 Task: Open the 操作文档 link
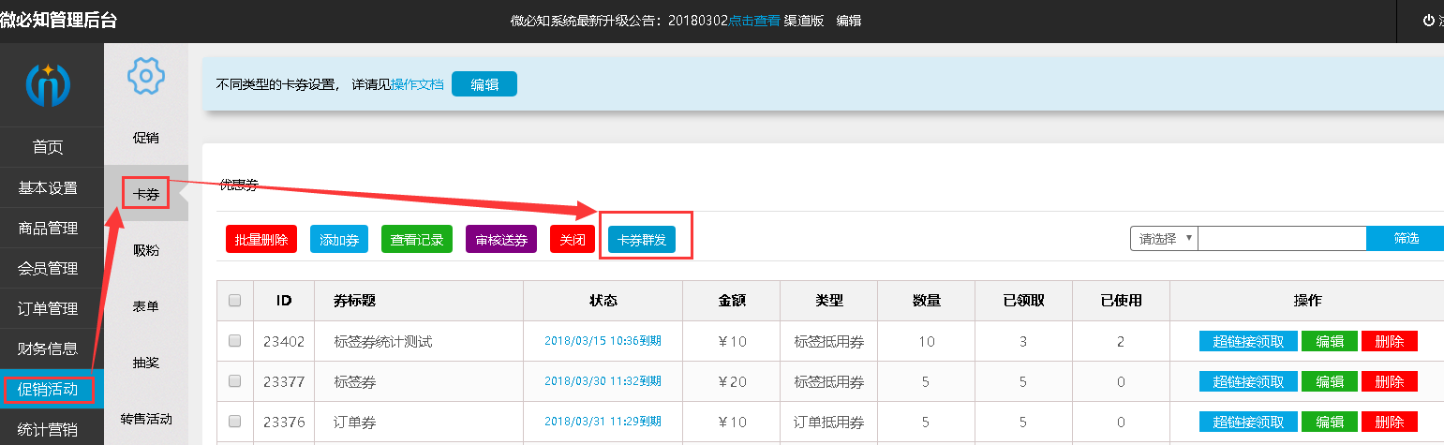pyautogui.click(x=417, y=84)
